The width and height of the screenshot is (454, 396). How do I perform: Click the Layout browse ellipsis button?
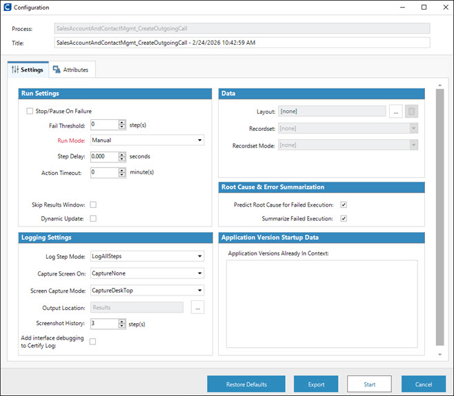tap(395, 112)
